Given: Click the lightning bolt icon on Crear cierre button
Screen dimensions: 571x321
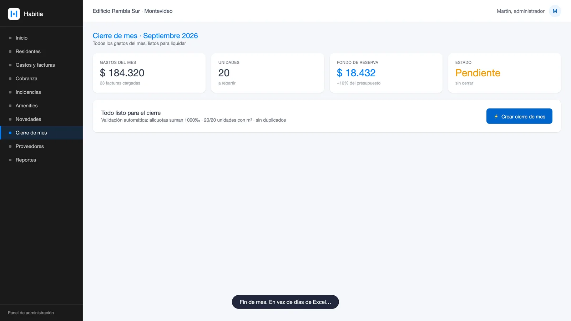Looking at the screenshot, I should point(496,116).
